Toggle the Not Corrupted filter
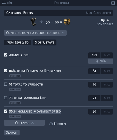Viewport: 117px width, 140px height. tap(98, 13)
